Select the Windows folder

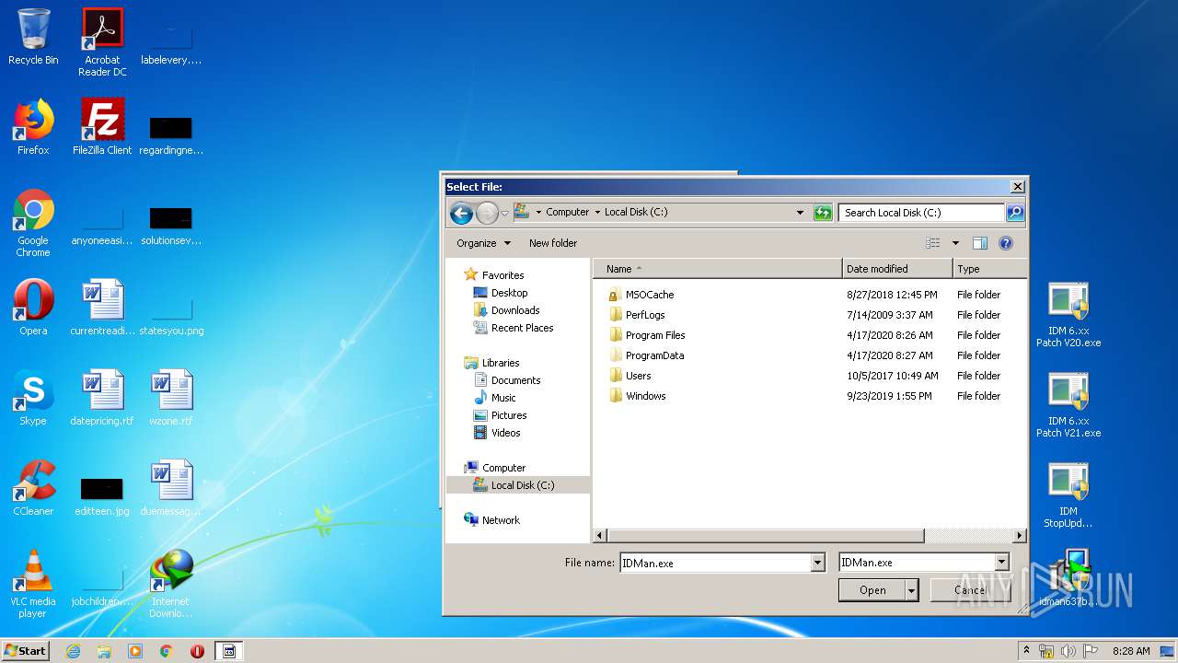(x=645, y=396)
